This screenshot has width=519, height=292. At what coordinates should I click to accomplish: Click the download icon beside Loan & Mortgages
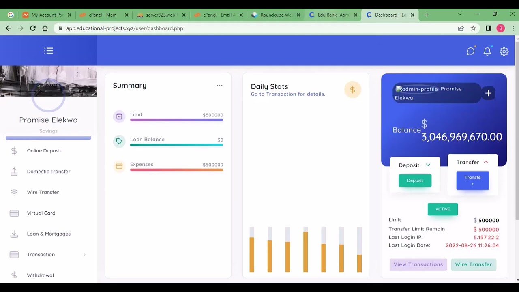tap(14, 234)
